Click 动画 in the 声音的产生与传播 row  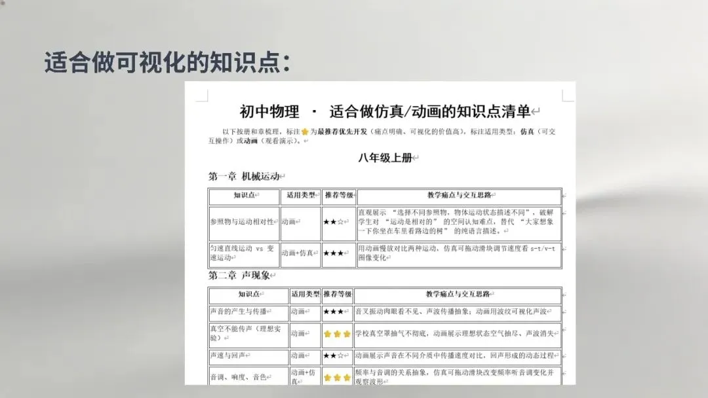[x=298, y=312]
